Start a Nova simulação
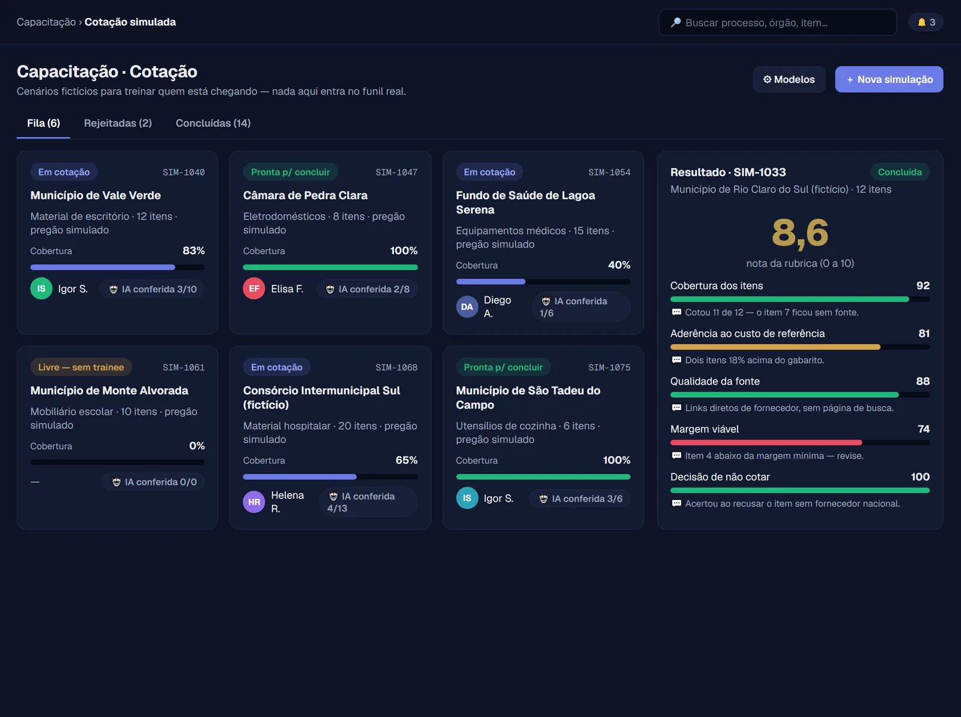Screen dimensions: 961x717 click(x=889, y=79)
